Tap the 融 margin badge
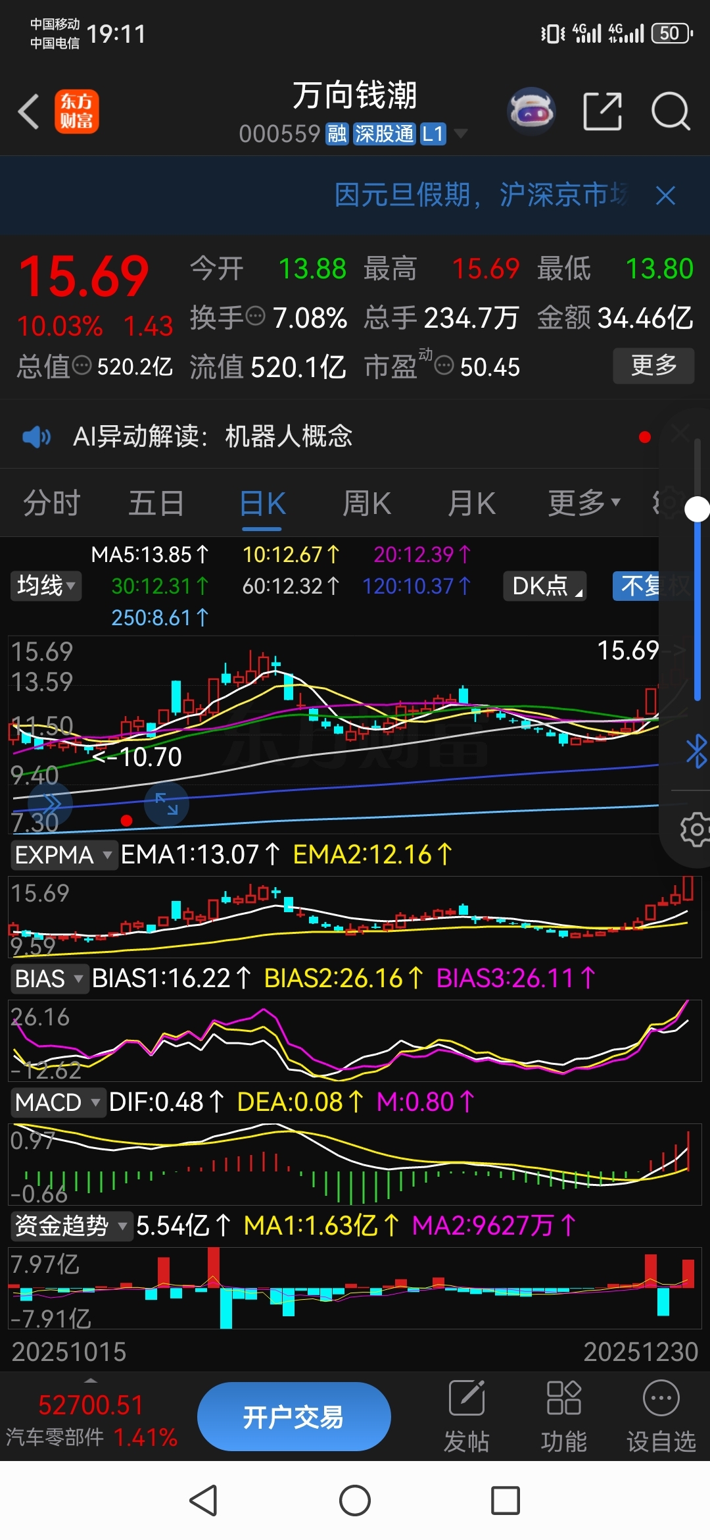Image resolution: width=710 pixels, height=1540 pixels. coord(337,134)
